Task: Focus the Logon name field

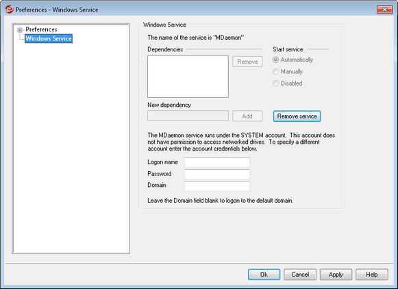Action: (217, 162)
